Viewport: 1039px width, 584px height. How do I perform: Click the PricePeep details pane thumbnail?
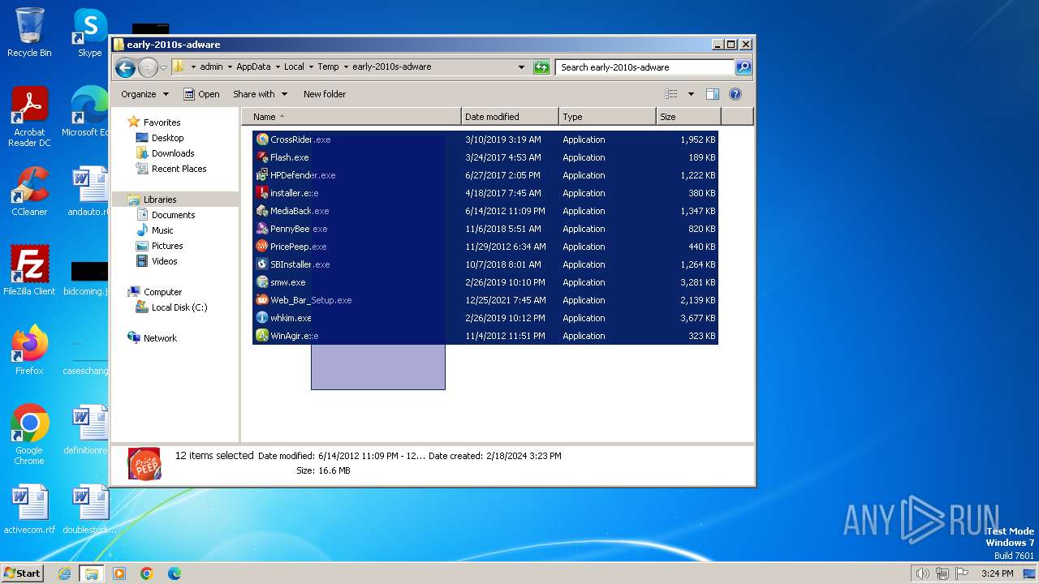[144, 464]
